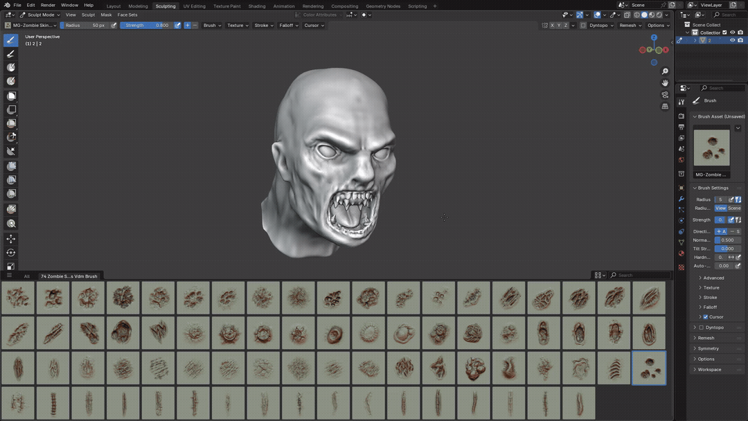The image size is (748, 421).
Task: Expand the Advanced section in Brush Settings
Action: [713, 278]
